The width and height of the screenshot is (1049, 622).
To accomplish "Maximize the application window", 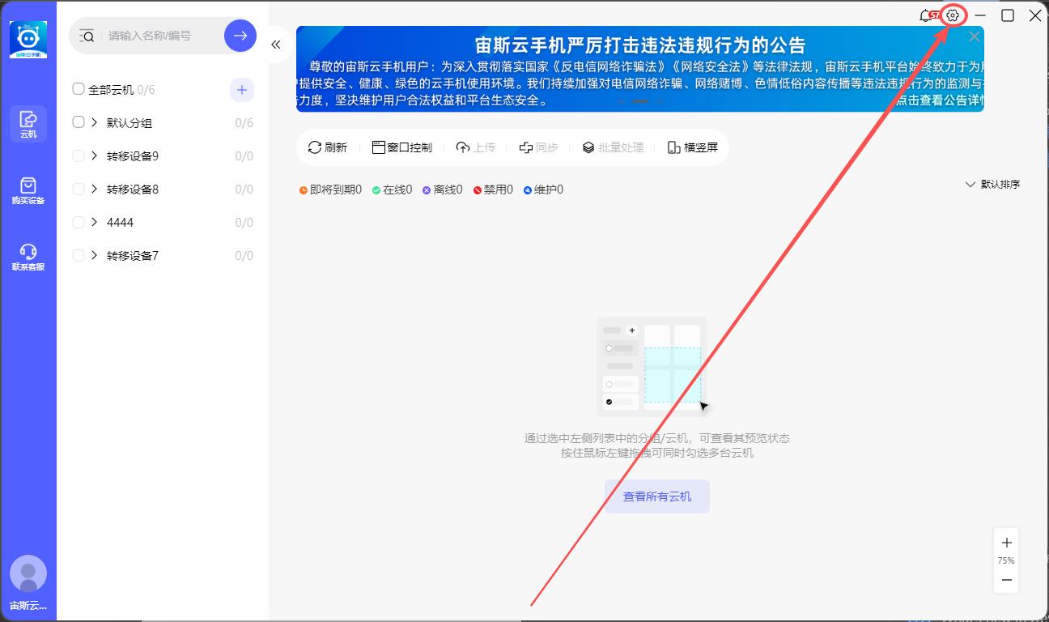I will pyautogui.click(x=1008, y=15).
